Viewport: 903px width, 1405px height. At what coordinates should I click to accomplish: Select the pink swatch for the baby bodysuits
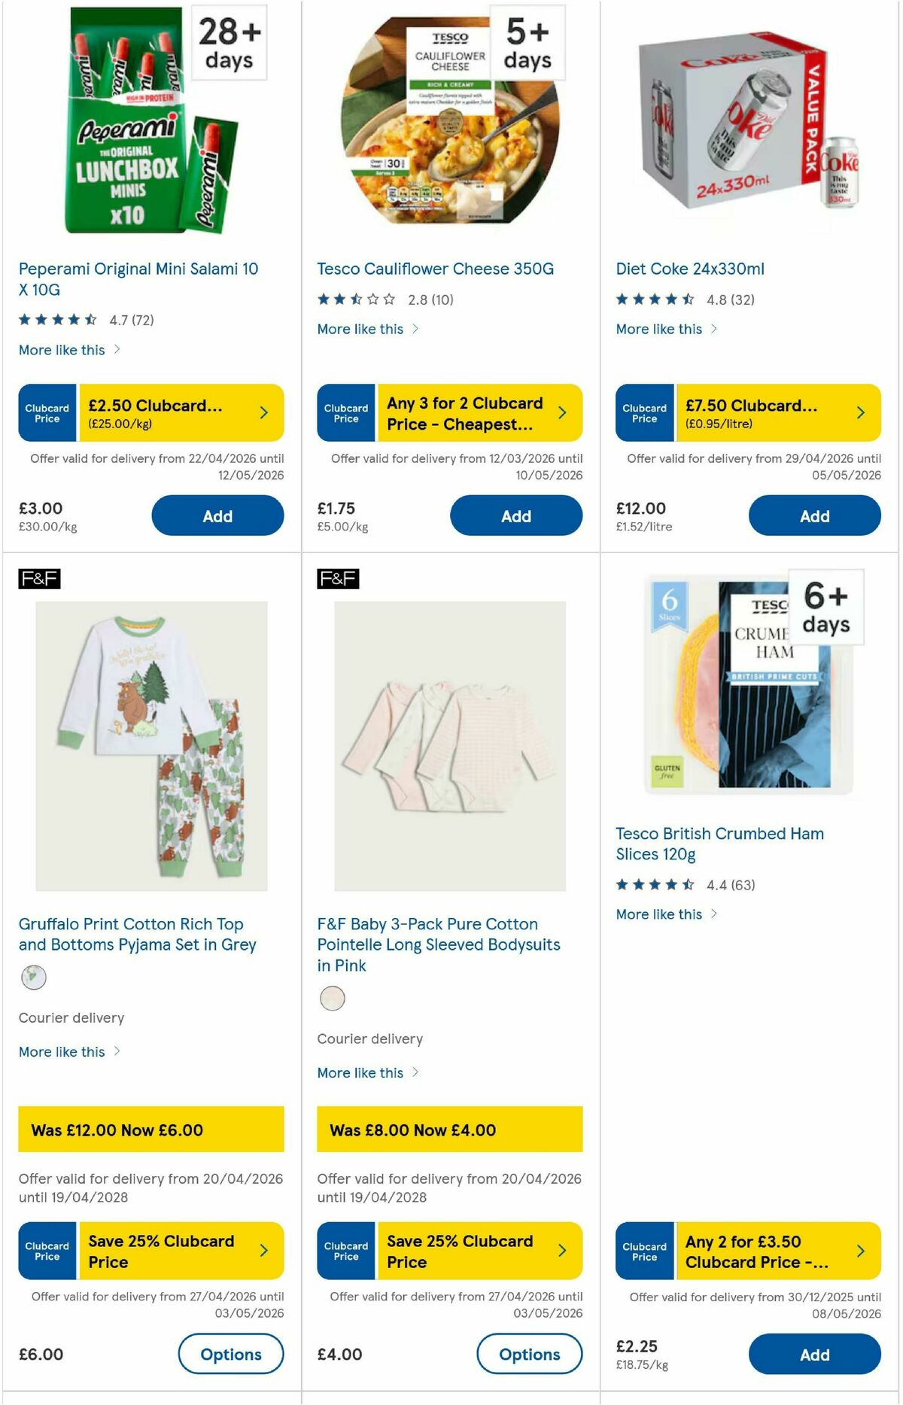332,999
